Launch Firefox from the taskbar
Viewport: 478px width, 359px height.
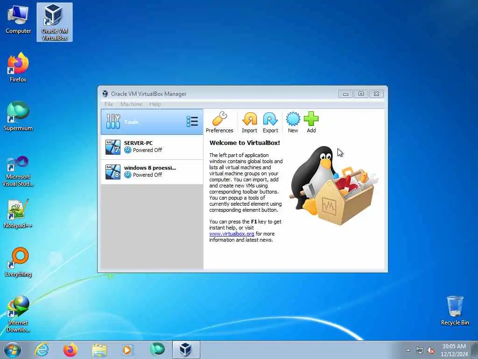point(70,350)
